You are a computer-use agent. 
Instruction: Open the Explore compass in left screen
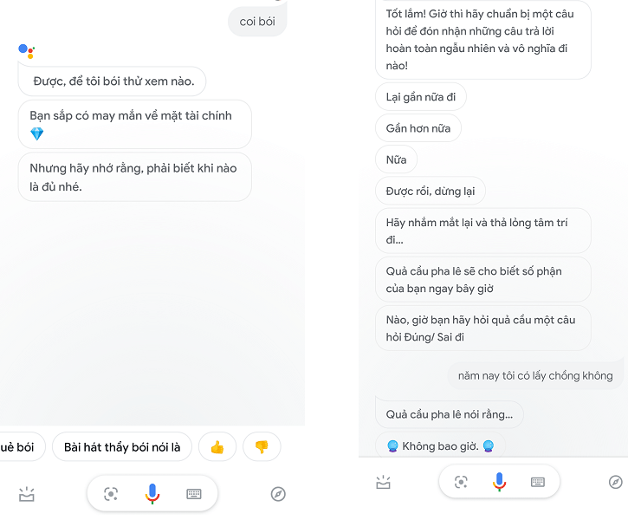278,494
